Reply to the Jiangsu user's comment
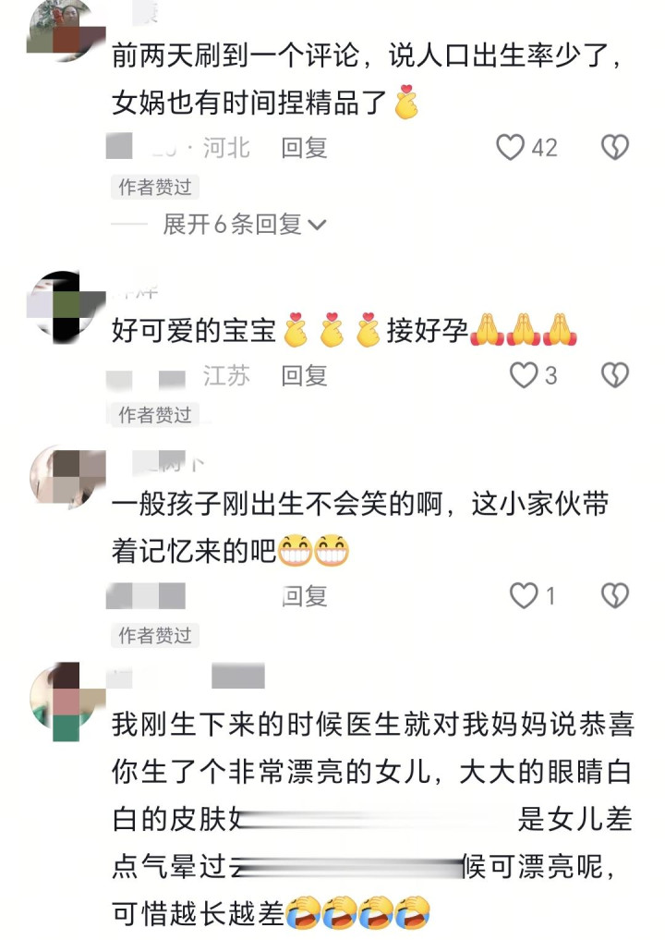 click(x=305, y=376)
